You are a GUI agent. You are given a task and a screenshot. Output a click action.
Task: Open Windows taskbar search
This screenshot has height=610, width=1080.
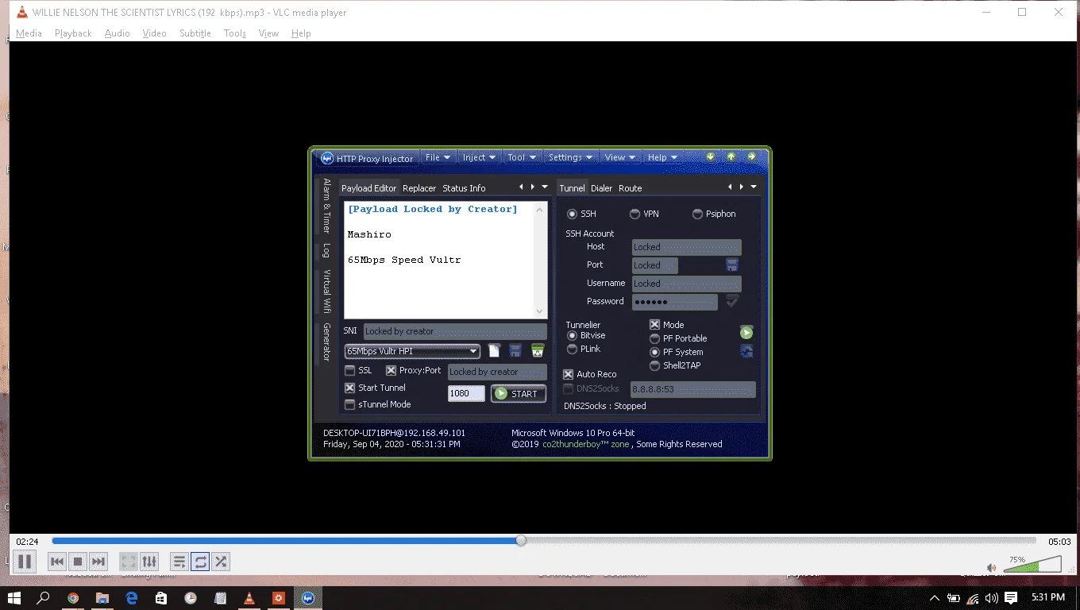pos(44,597)
